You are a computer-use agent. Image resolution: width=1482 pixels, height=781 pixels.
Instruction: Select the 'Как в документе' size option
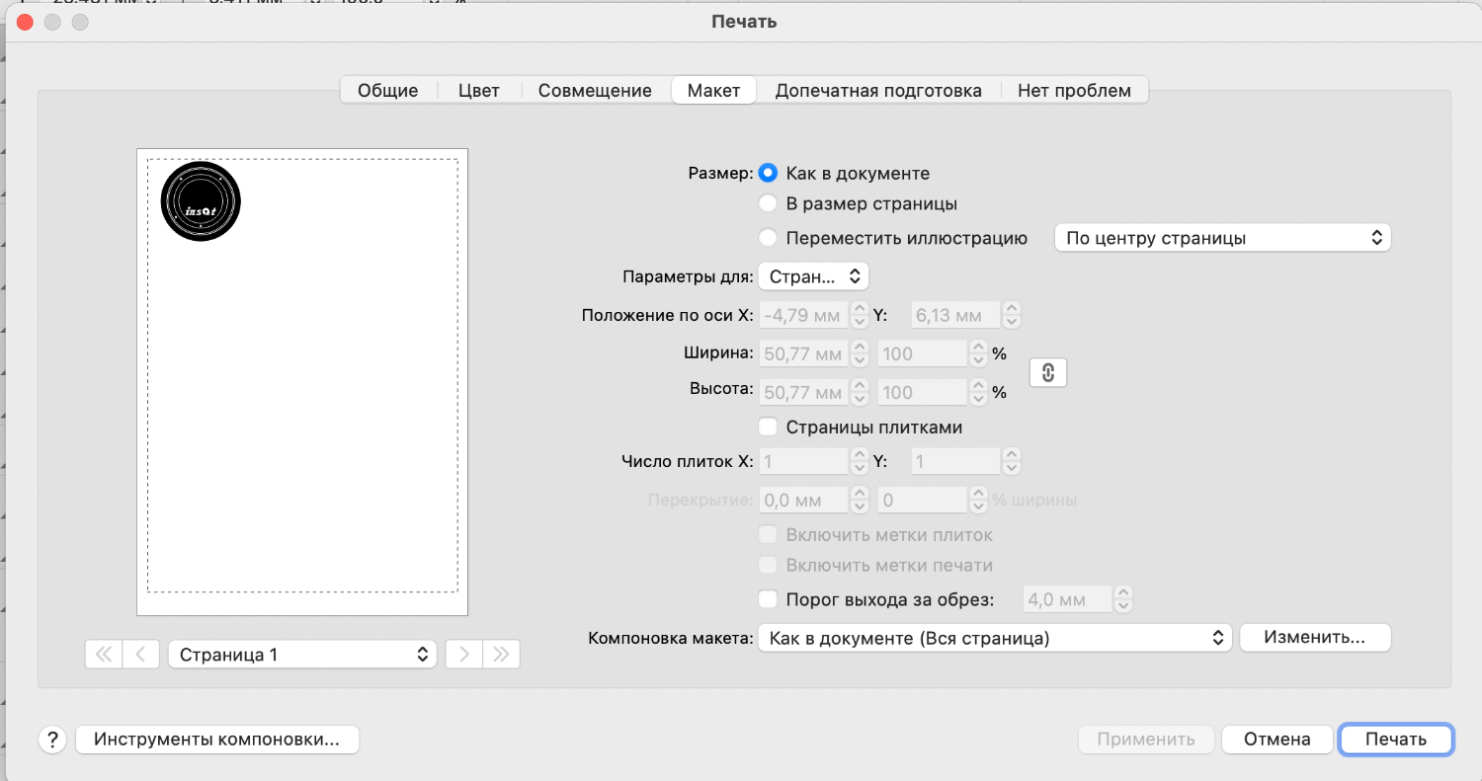(x=768, y=173)
